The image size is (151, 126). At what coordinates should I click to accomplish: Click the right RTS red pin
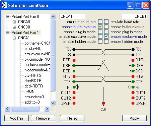133,76
